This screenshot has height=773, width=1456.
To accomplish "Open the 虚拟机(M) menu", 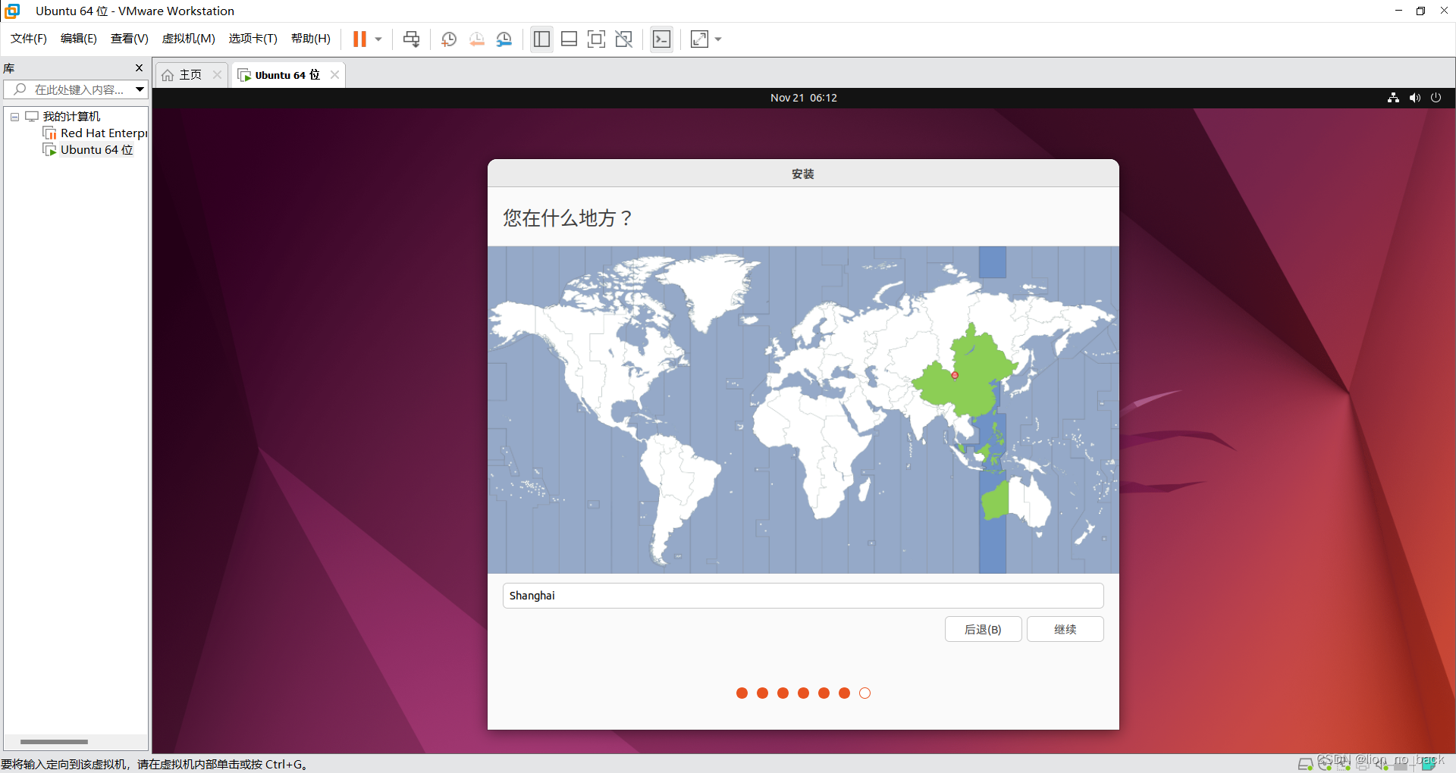I will coord(188,39).
